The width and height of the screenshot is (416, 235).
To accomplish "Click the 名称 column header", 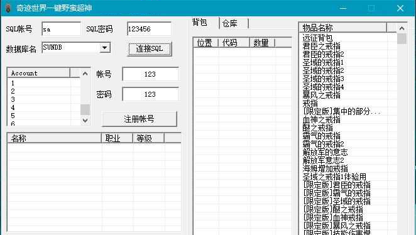I will coord(55,138).
